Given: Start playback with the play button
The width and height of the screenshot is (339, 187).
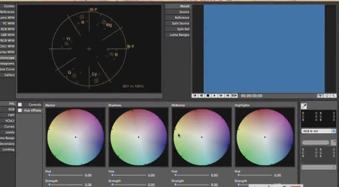Looking at the screenshot, I should tap(214, 96).
